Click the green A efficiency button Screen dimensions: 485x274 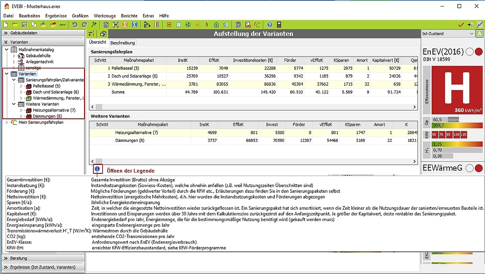click(x=479, y=34)
